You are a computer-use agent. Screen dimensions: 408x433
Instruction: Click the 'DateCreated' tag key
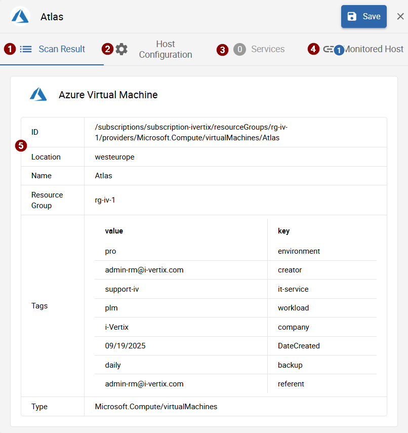coord(299,346)
